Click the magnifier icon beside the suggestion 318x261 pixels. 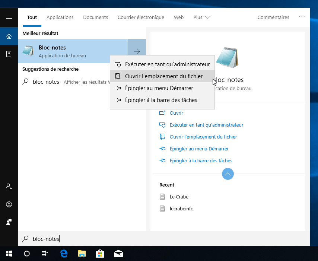tap(25, 82)
